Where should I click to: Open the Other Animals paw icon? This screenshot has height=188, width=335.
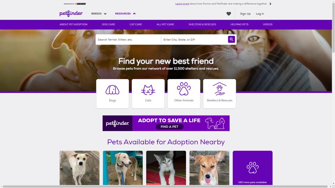[x=184, y=89]
